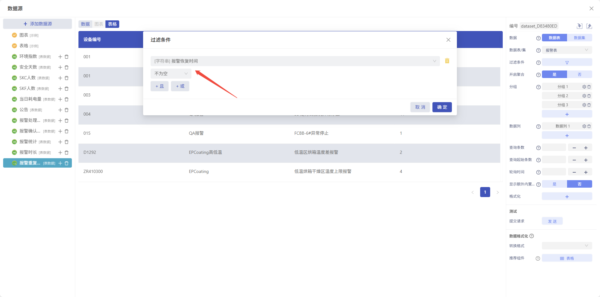Click help icon next to 开启聚合

538,75
